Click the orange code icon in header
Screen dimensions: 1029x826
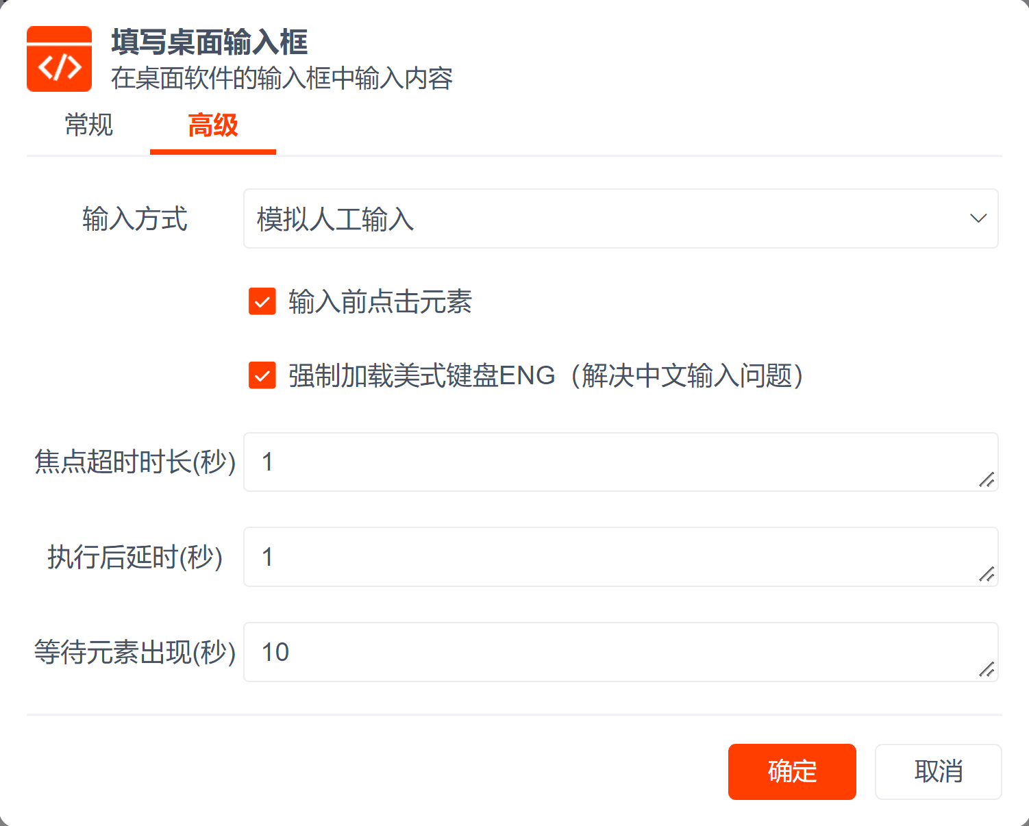coord(59,59)
